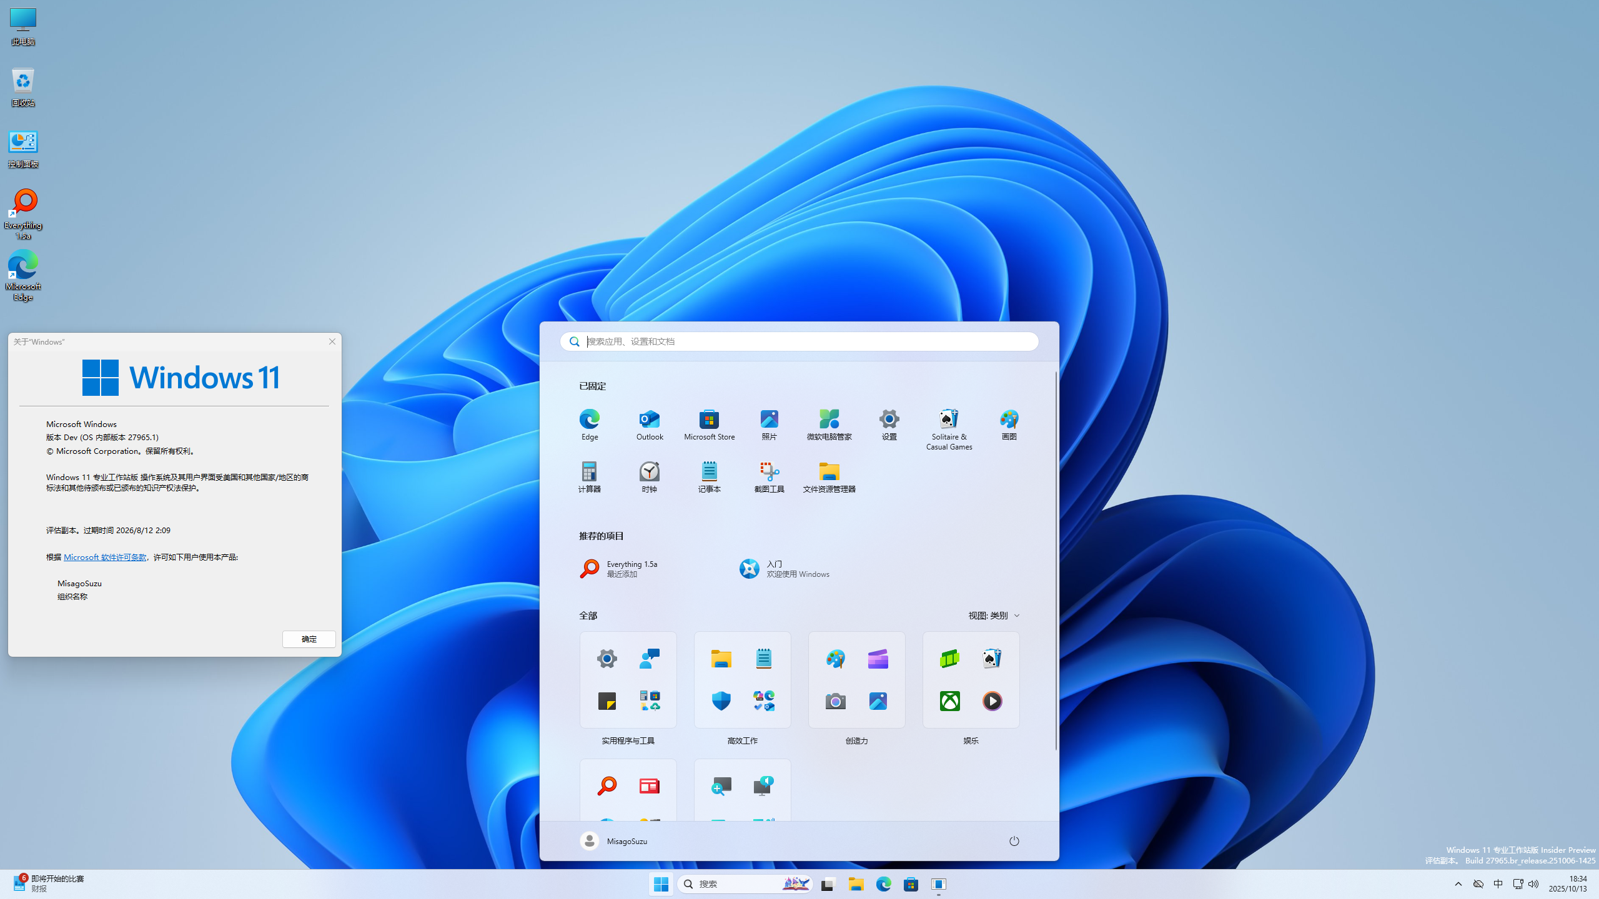Viewport: 1599px width, 899px height.
Task: Open Camera icon in 创造力 group
Action: 836,701
